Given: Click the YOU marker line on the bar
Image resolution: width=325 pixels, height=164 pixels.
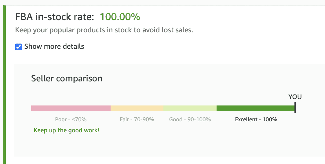Looking at the screenshot, I should pos(295,108).
